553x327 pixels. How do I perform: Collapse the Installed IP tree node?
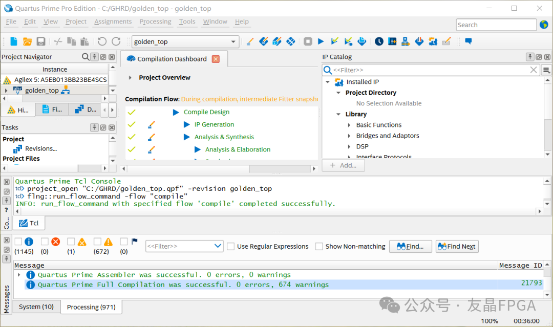click(328, 82)
